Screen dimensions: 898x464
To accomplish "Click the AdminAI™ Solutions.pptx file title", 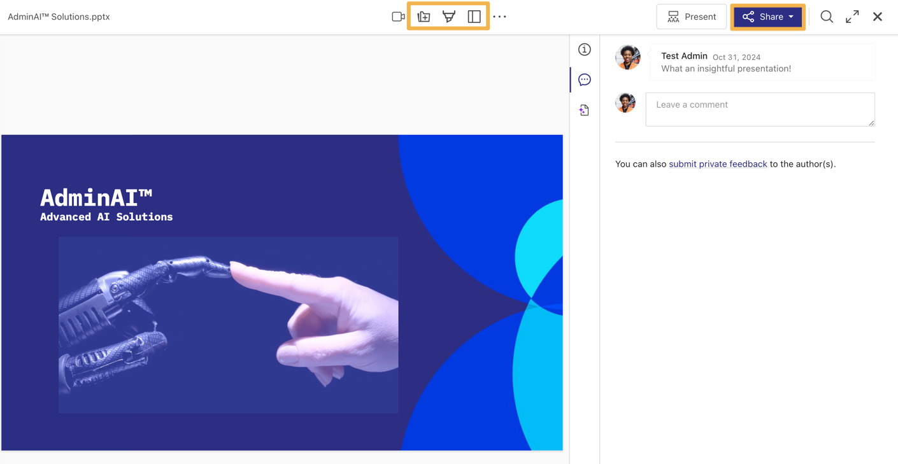I will (x=59, y=17).
